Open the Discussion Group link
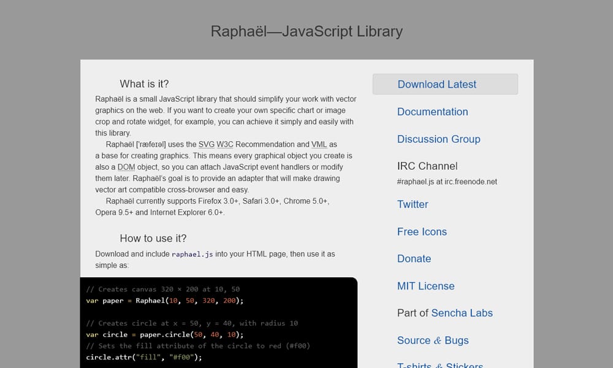The width and height of the screenshot is (613, 368). tap(439, 139)
